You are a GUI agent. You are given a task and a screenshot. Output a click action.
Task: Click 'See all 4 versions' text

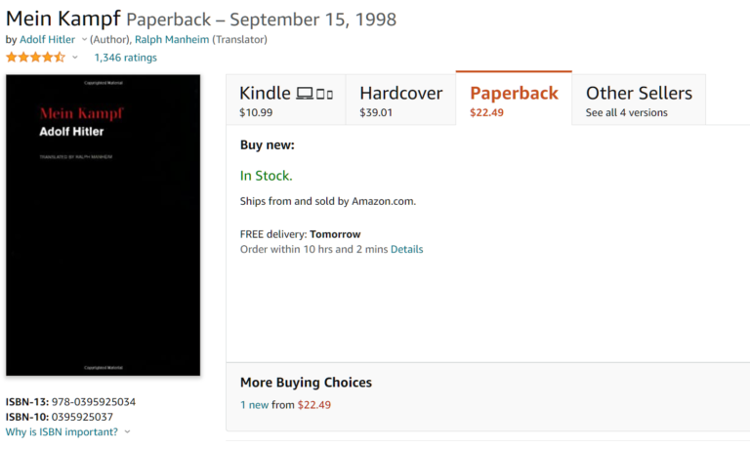tap(626, 113)
